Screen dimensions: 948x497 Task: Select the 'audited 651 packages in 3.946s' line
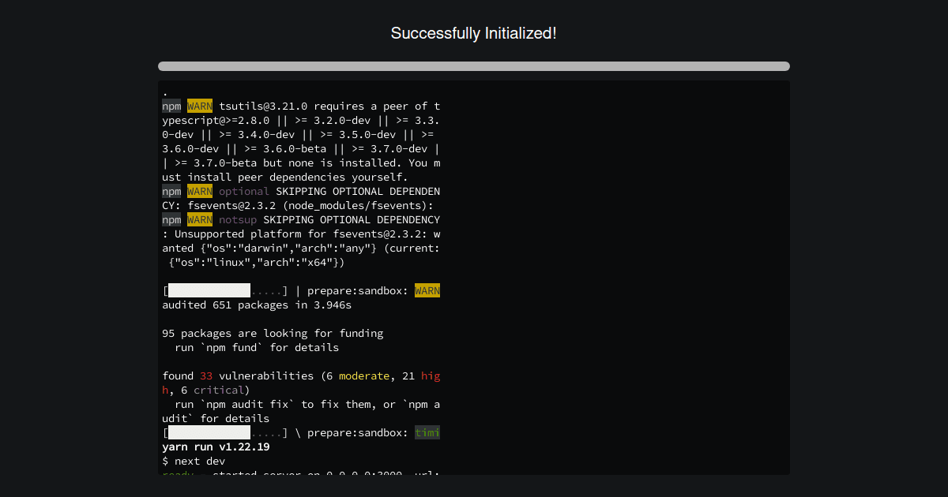257,305
